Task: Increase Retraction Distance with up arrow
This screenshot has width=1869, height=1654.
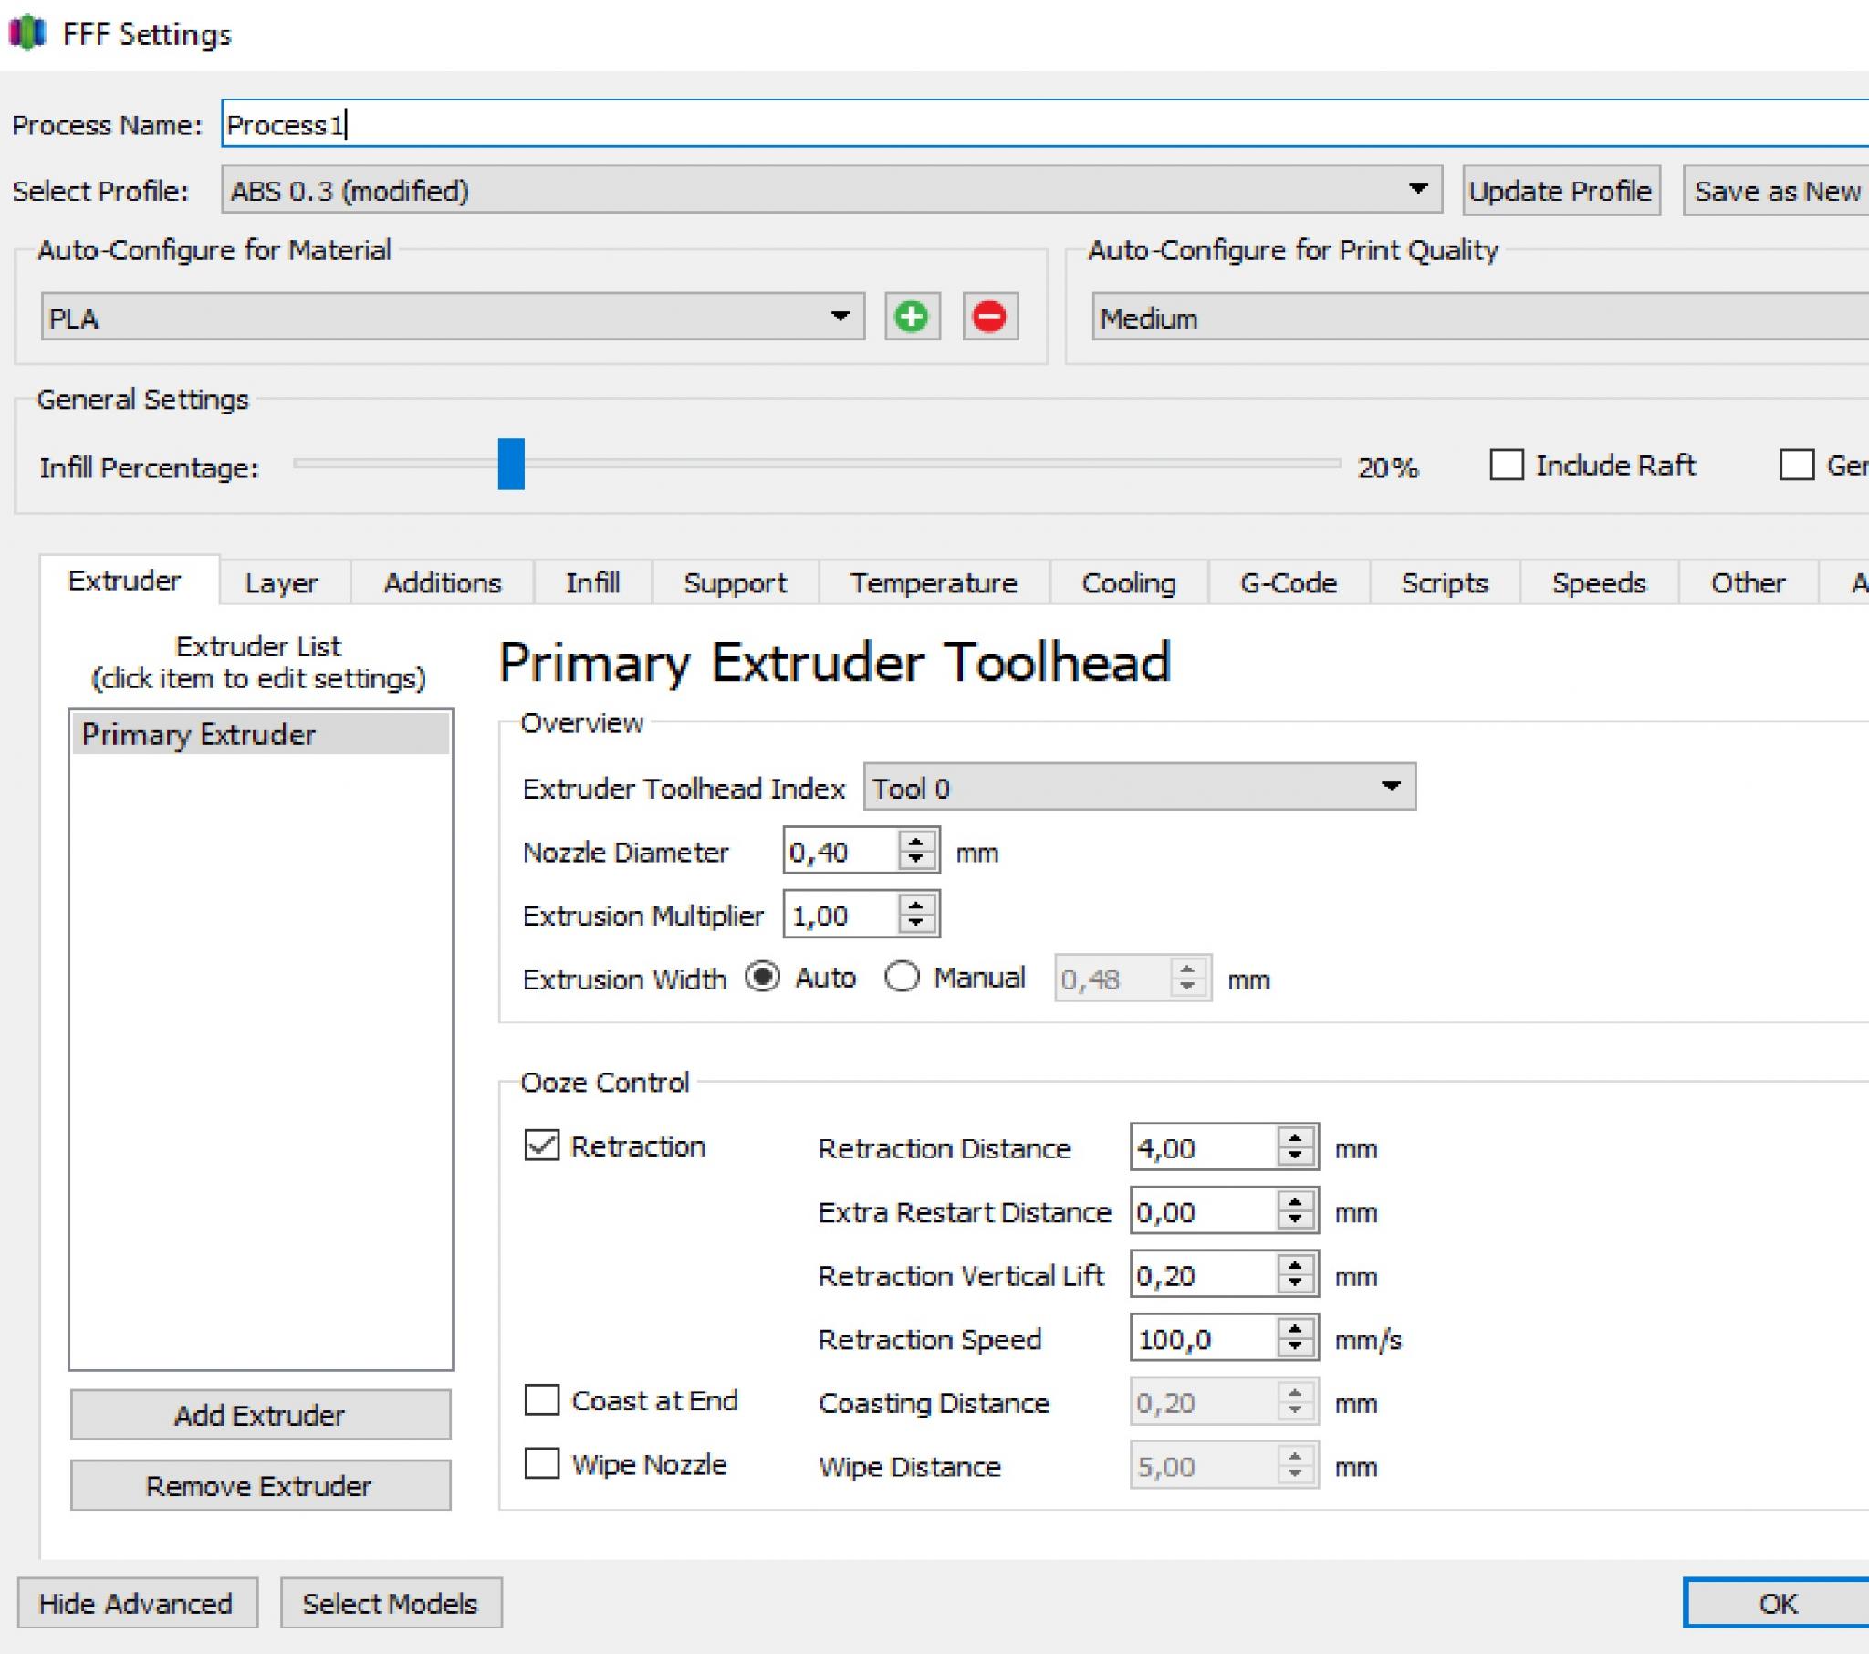Action: (1295, 1138)
